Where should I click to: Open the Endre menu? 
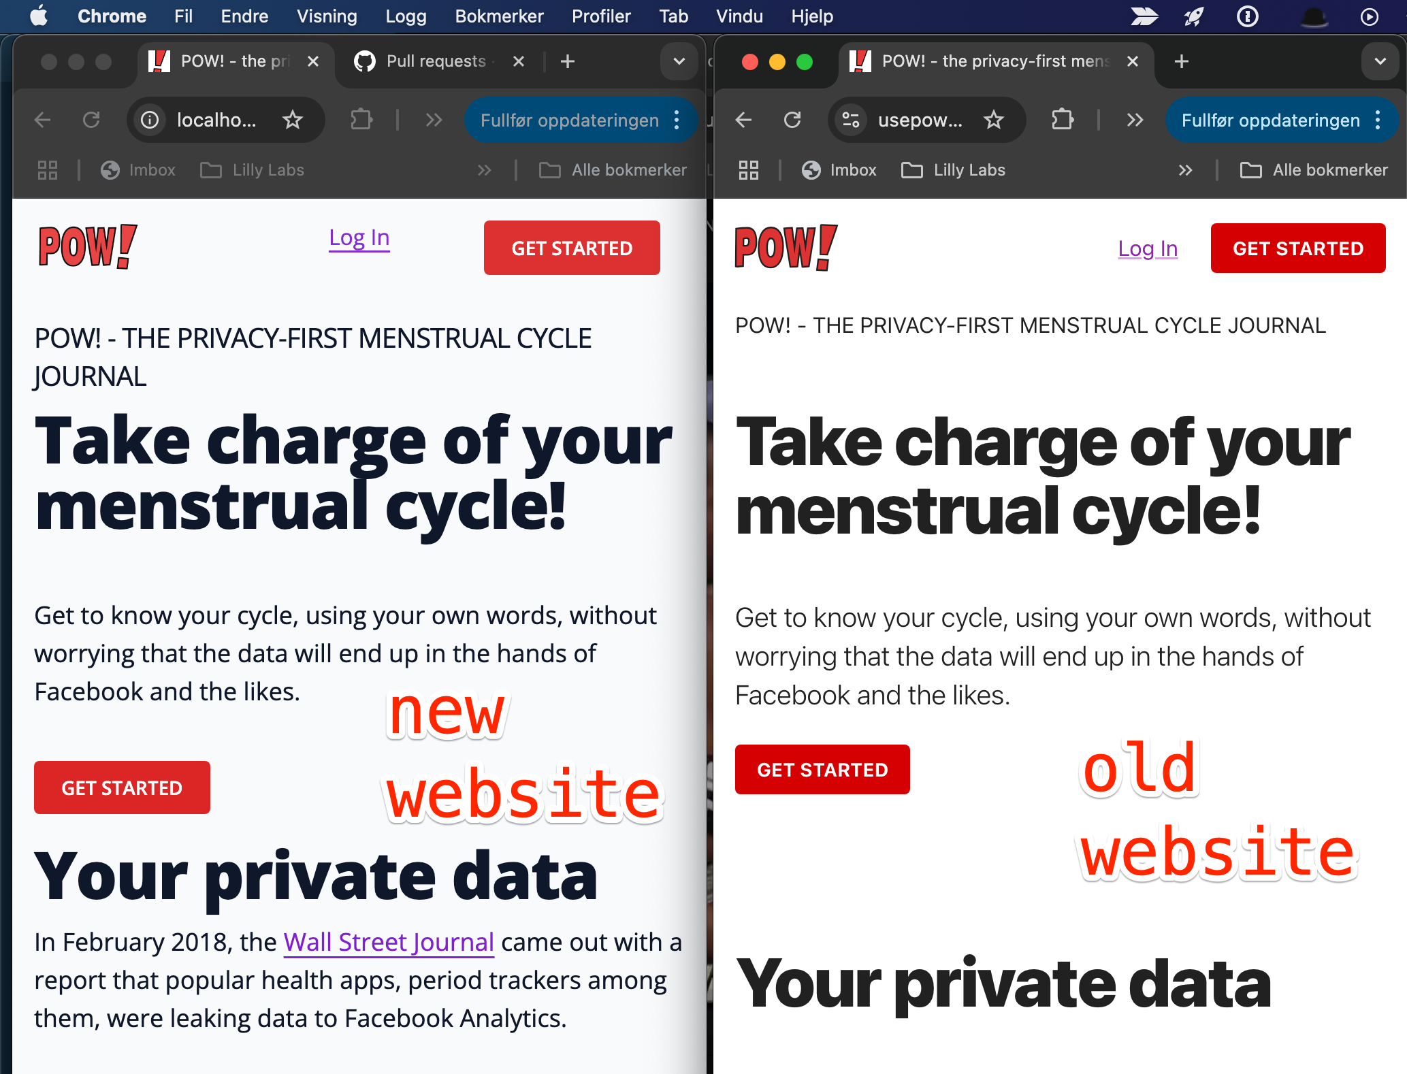click(x=244, y=16)
